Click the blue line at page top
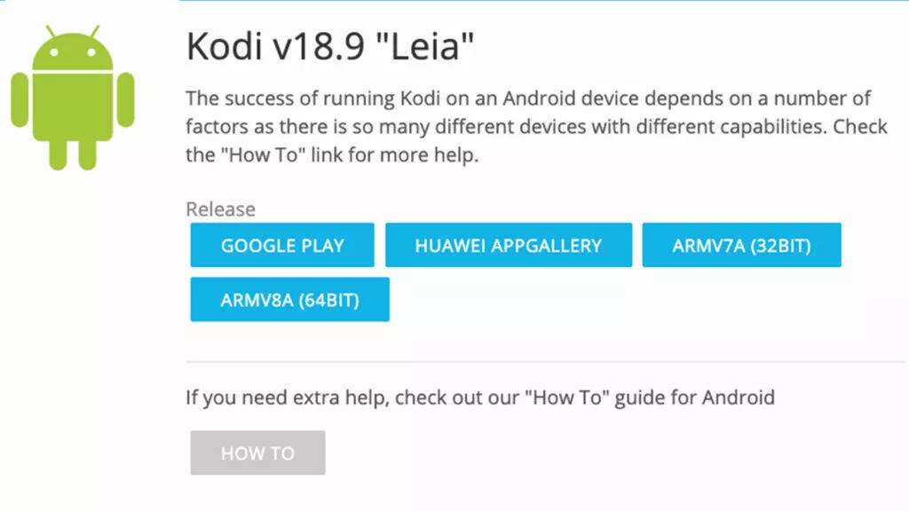909x511 pixels. coord(544,1)
